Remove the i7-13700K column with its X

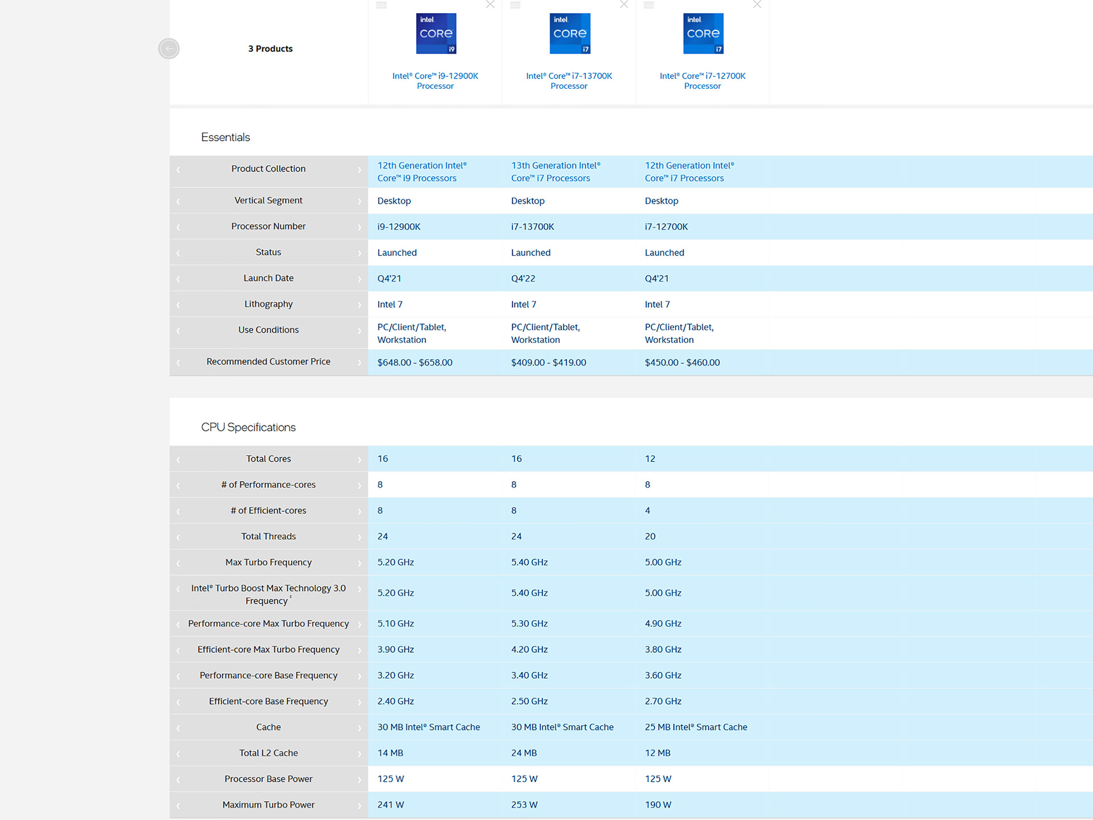click(624, 5)
